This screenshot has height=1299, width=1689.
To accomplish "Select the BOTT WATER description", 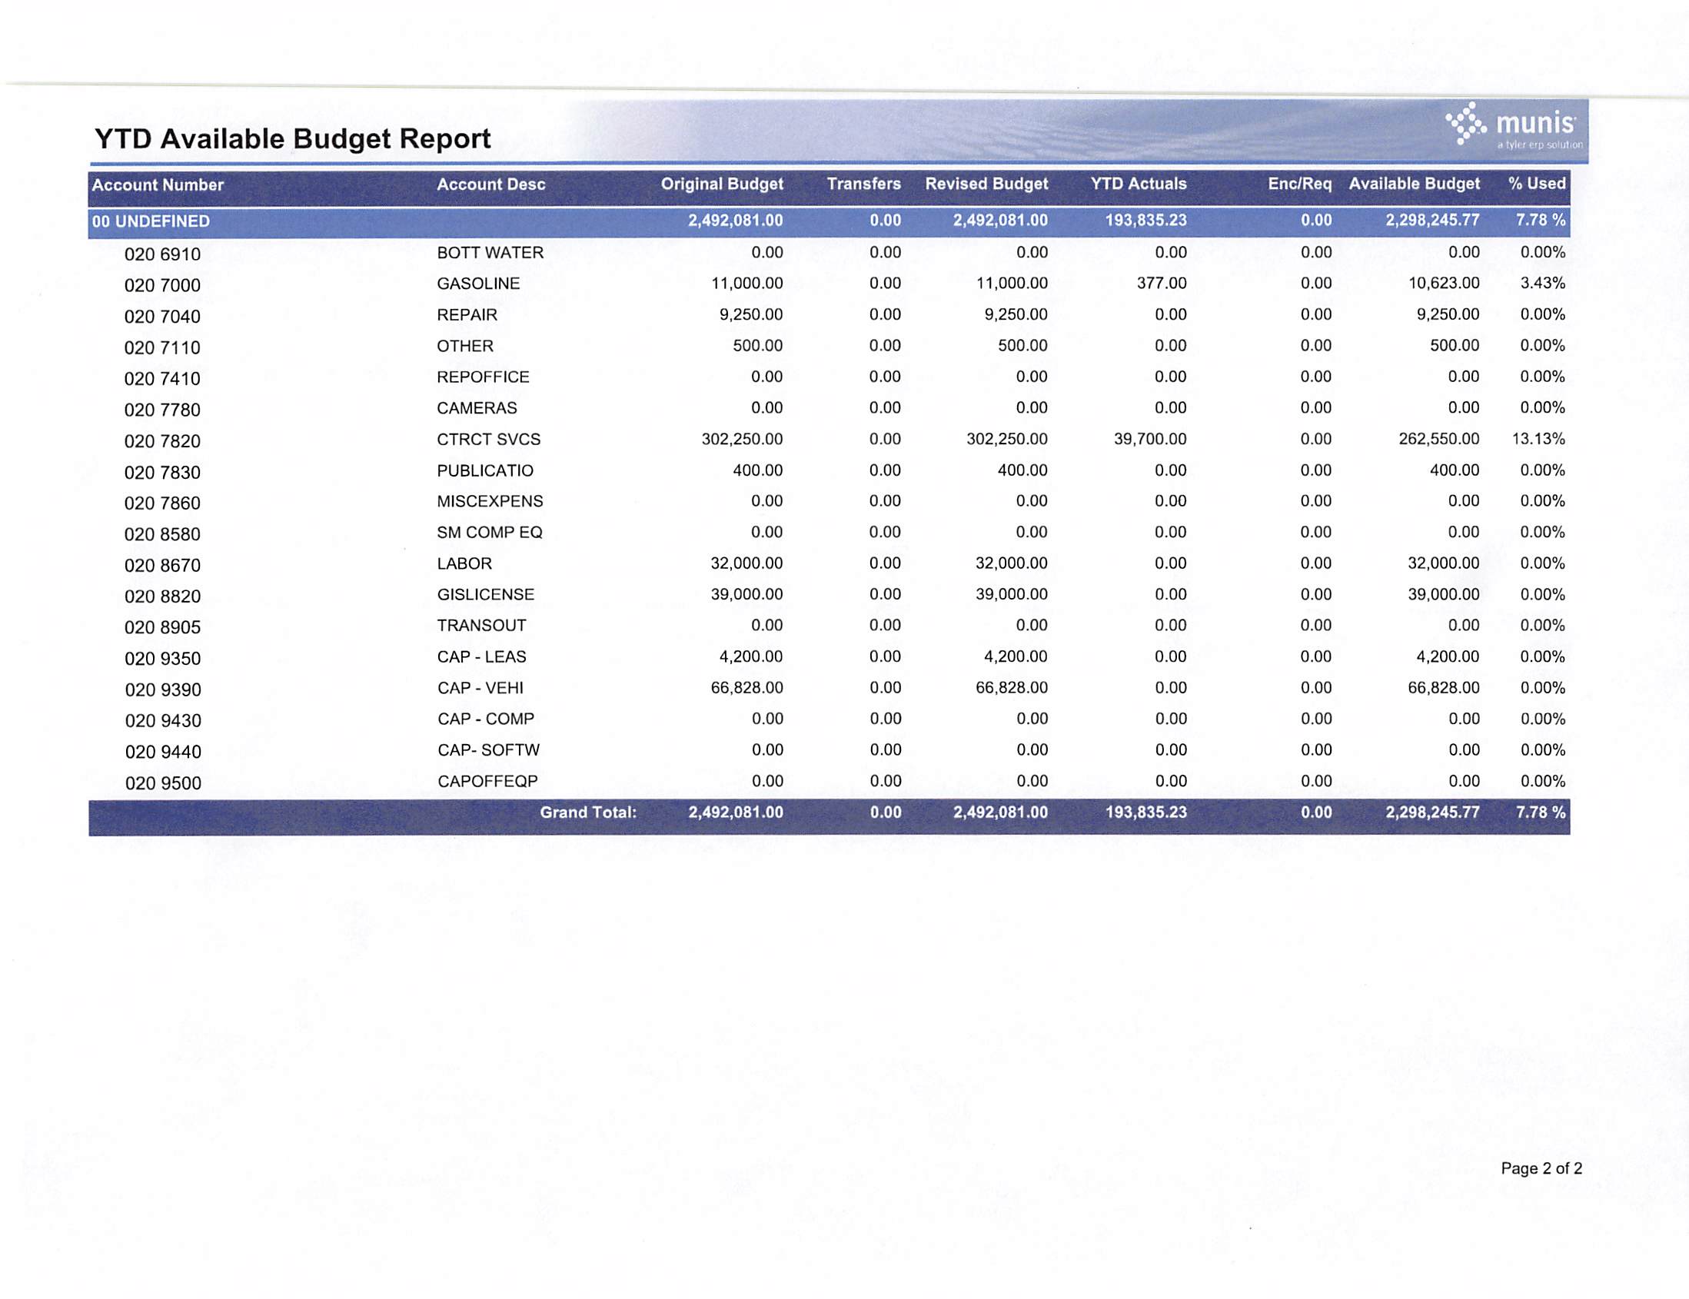I will [x=490, y=253].
